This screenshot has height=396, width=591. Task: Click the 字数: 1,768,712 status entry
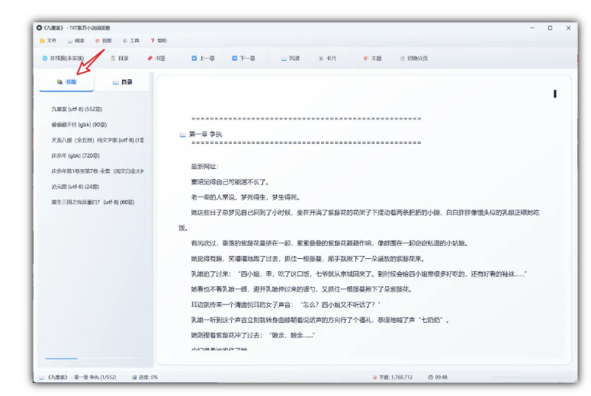(x=393, y=377)
